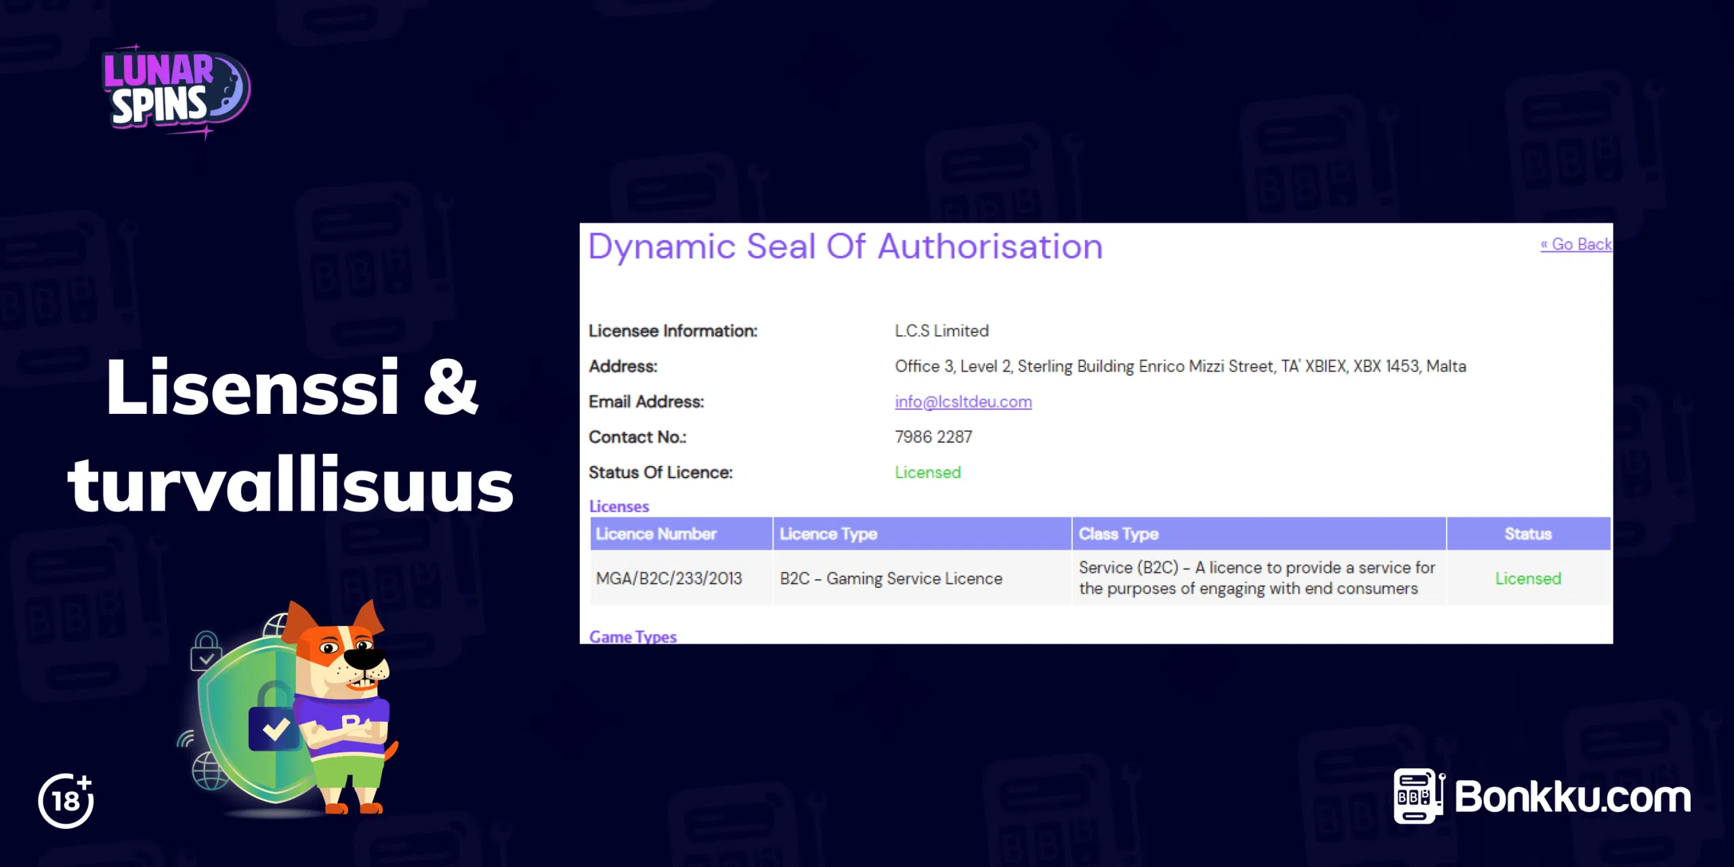The image size is (1734, 867).
Task: Click the Status Of Licence label
Action: point(660,472)
